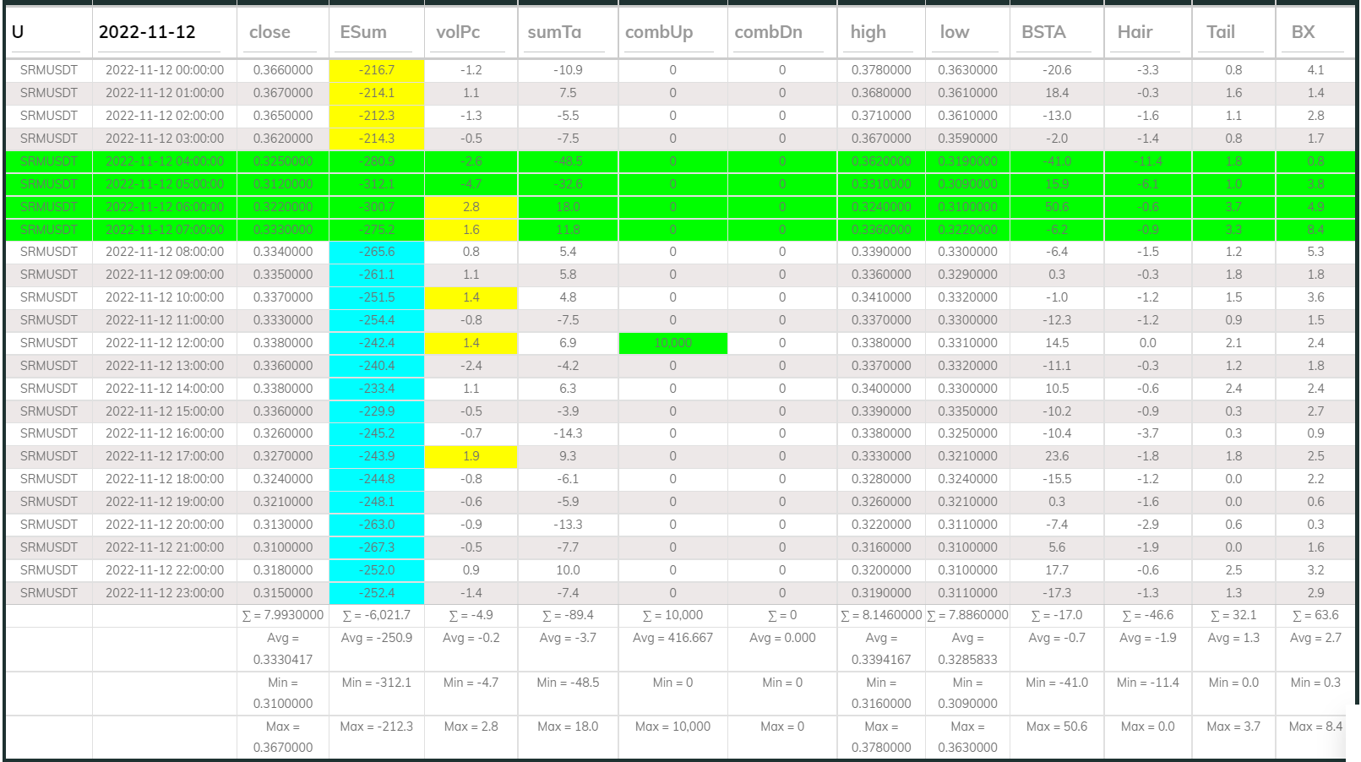Click the green 10,000 combUp cell
The image size is (1361, 762).
pyautogui.click(x=672, y=343)
